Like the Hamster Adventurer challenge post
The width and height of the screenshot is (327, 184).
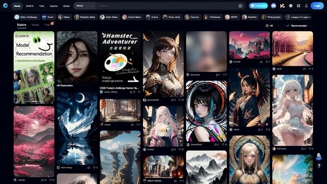pos(131,92)
